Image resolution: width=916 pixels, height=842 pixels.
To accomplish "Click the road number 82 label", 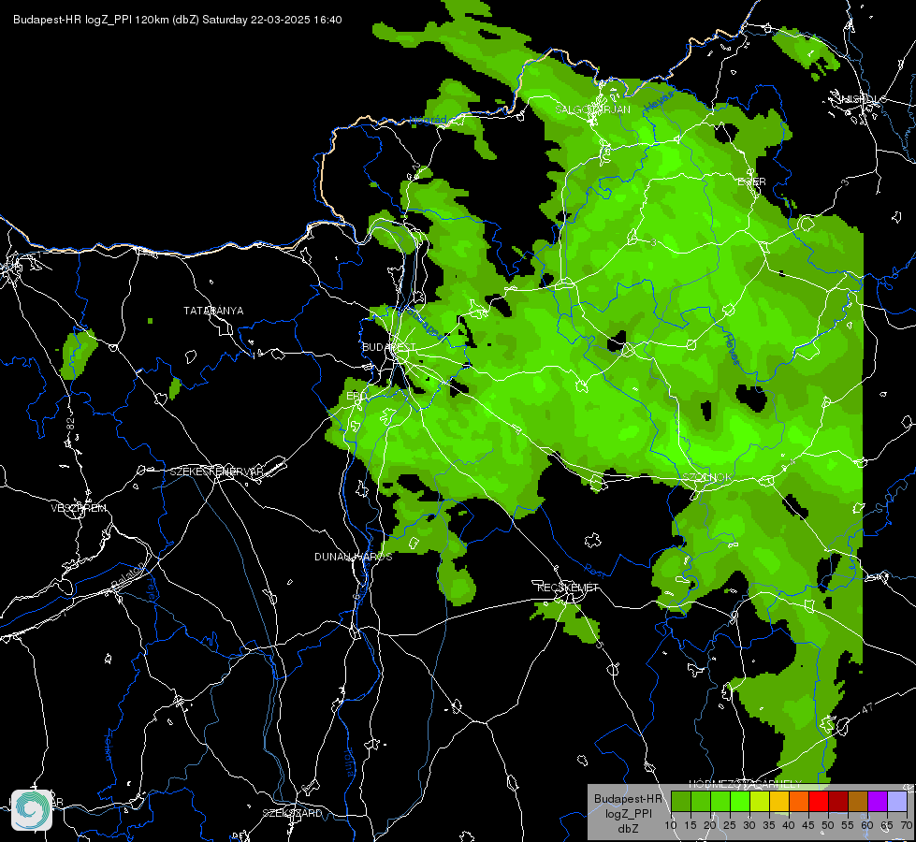I will click(x=71, y=424).
